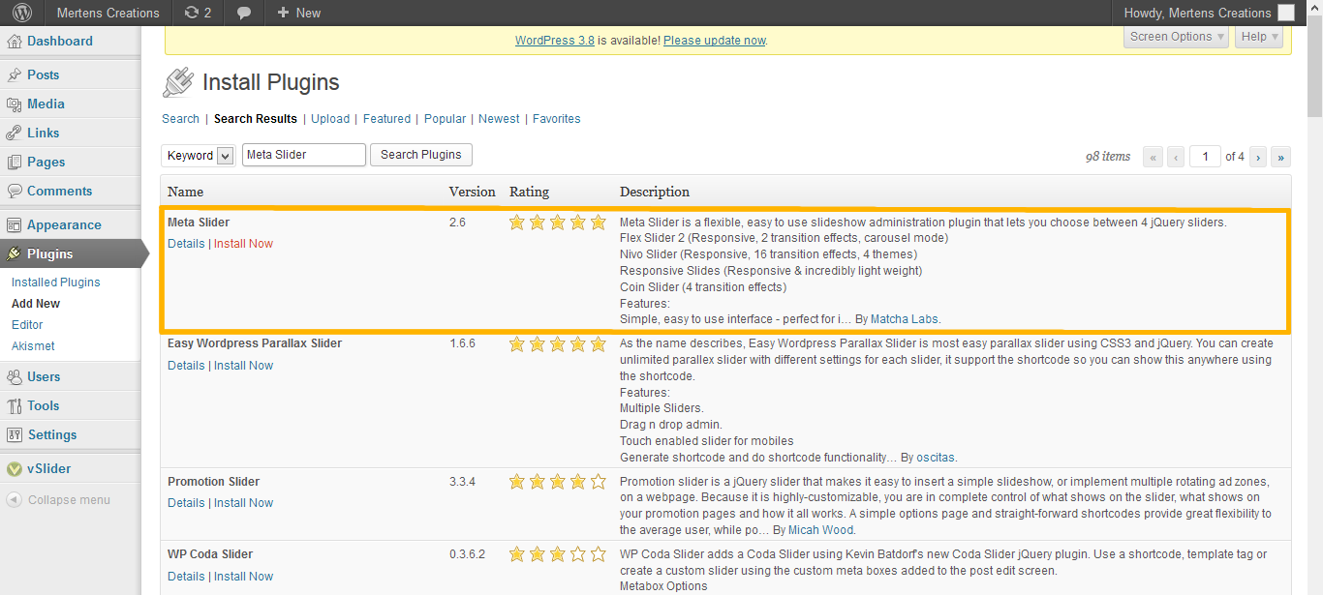Image resolution: width=1323 pixels, height=595 pixels.
Task: Open Details for Meta Slider
Action: tap(186, 244)
